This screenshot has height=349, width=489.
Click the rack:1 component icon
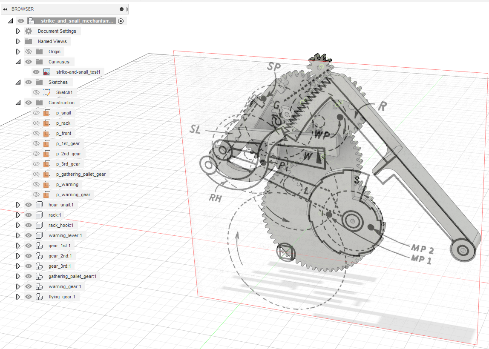(39, 215)
